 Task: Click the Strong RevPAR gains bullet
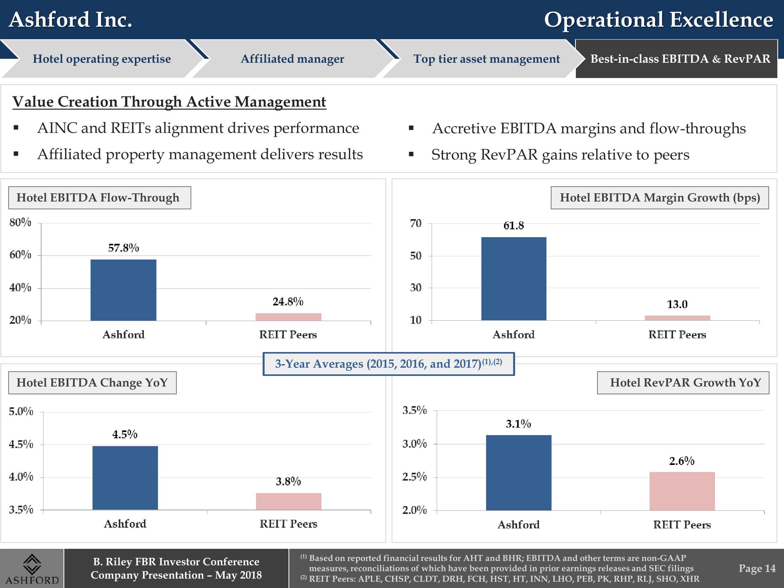pyautogui.click(x=560, y=155)
